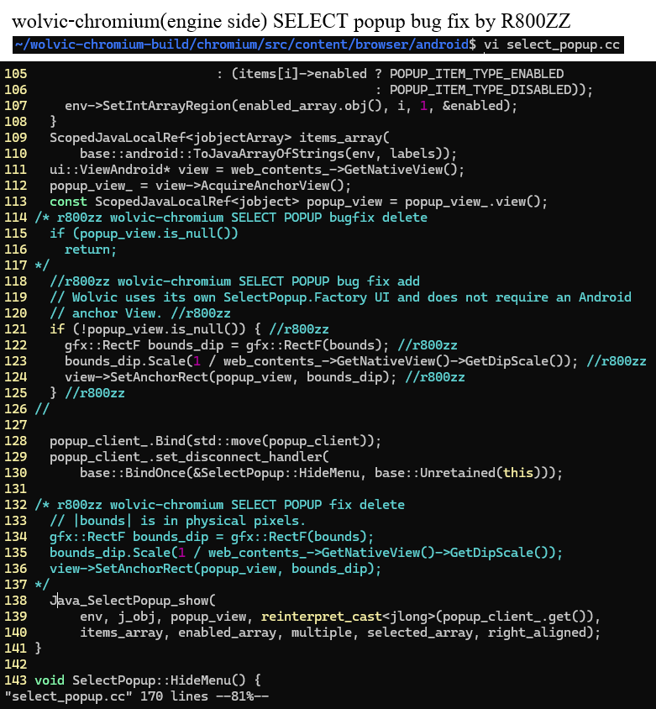Click line 134 commented gfx::RectF bounds_dip

(212, 537)
